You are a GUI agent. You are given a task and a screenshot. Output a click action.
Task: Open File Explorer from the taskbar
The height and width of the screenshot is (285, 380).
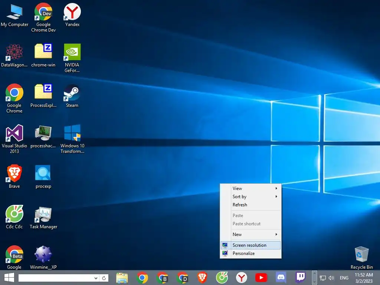click(122, 278)
